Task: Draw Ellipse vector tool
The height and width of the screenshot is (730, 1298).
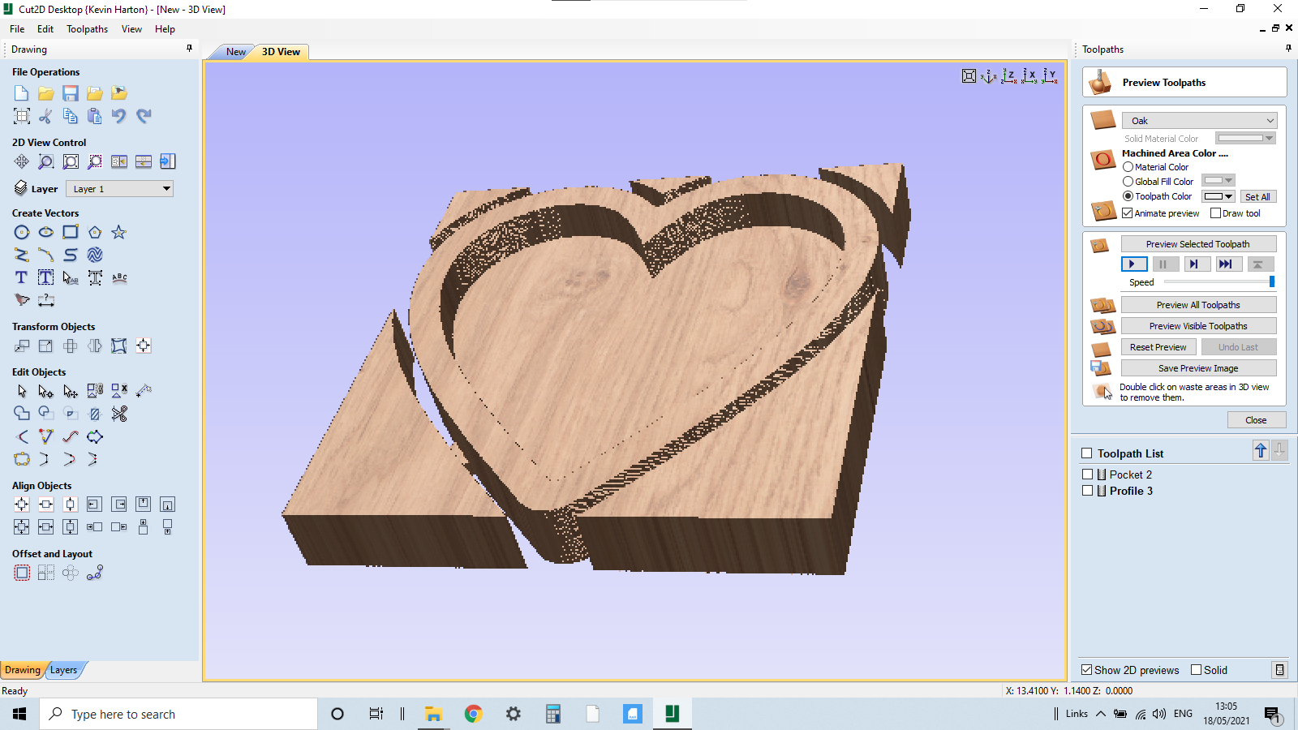Action: pyautogui.click(x=46, y=232)
